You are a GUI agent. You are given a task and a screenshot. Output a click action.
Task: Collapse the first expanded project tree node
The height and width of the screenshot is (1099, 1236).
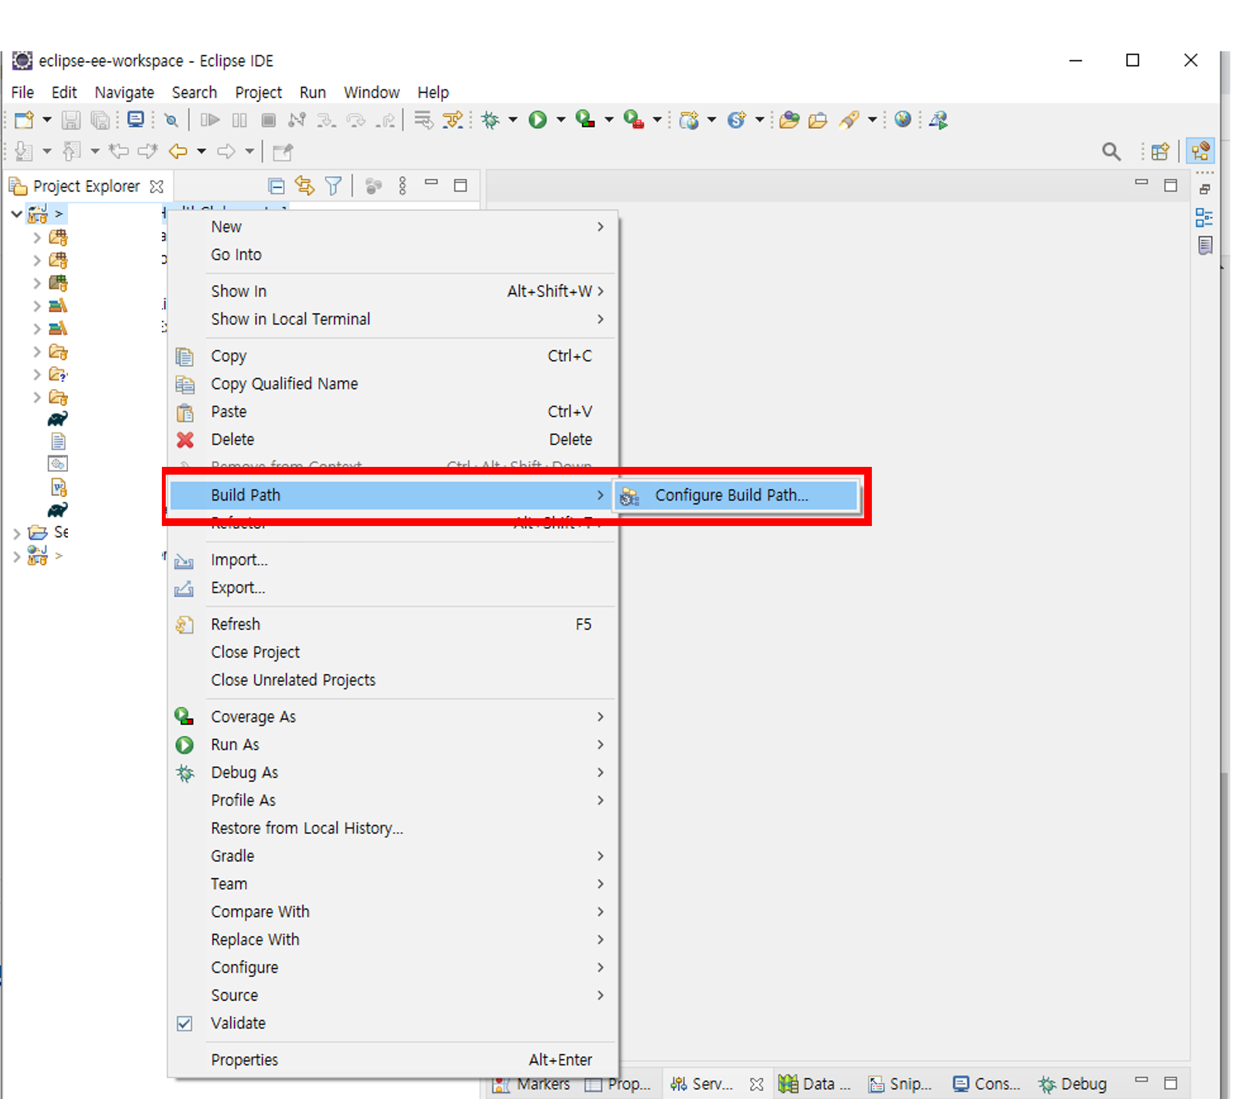coord(17,213)
